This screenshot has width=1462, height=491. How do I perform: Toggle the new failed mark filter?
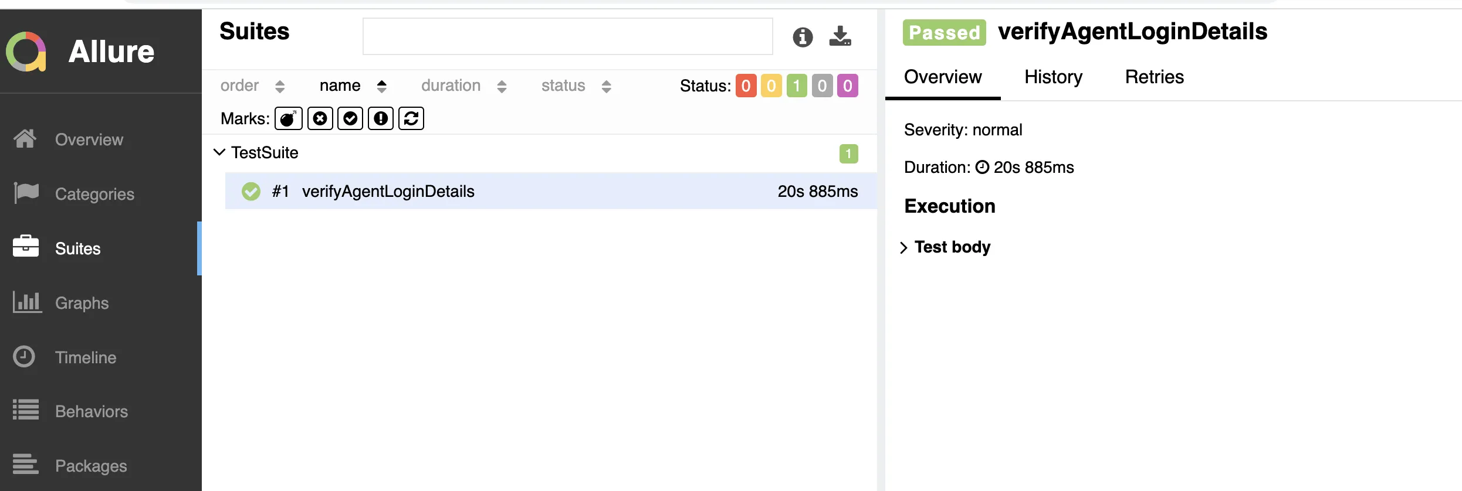pyautogui.click(x=320, y=118)
